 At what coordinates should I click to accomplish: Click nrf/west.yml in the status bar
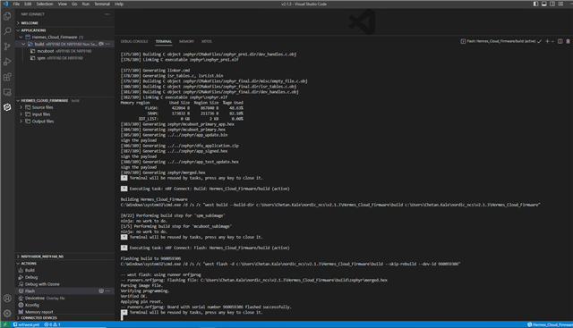point(26,324)
